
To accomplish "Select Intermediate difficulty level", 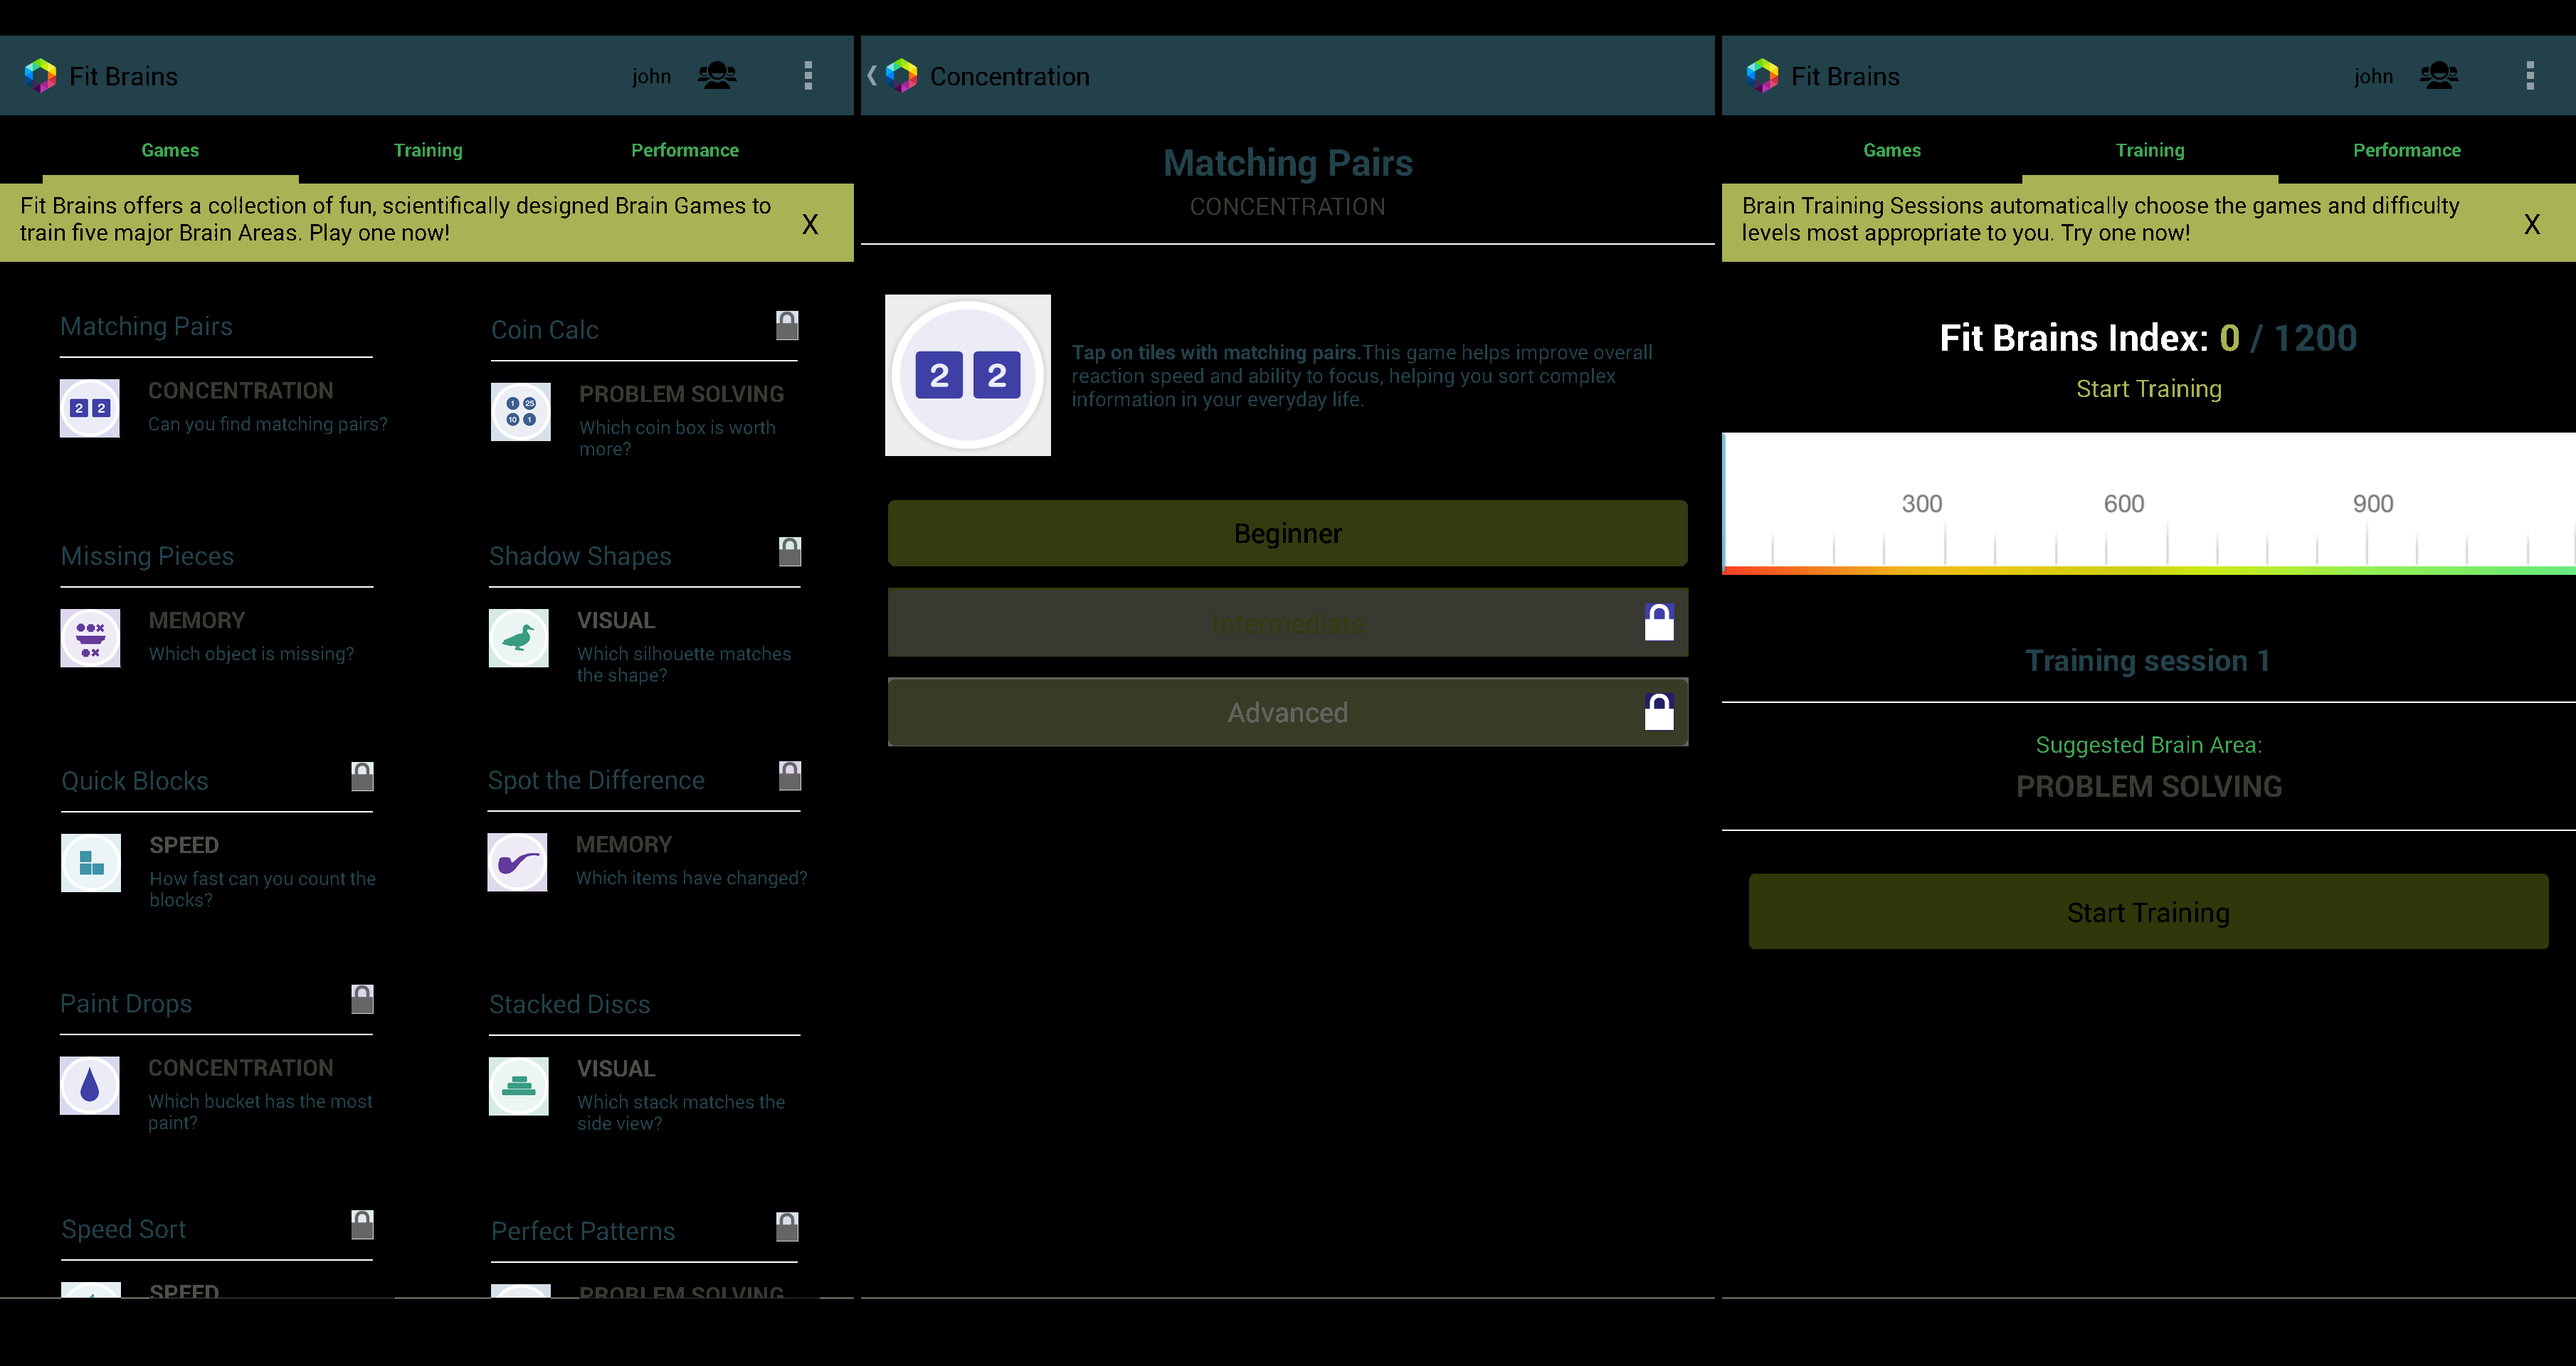I will pyautogui.click(x=1287, y=623).
